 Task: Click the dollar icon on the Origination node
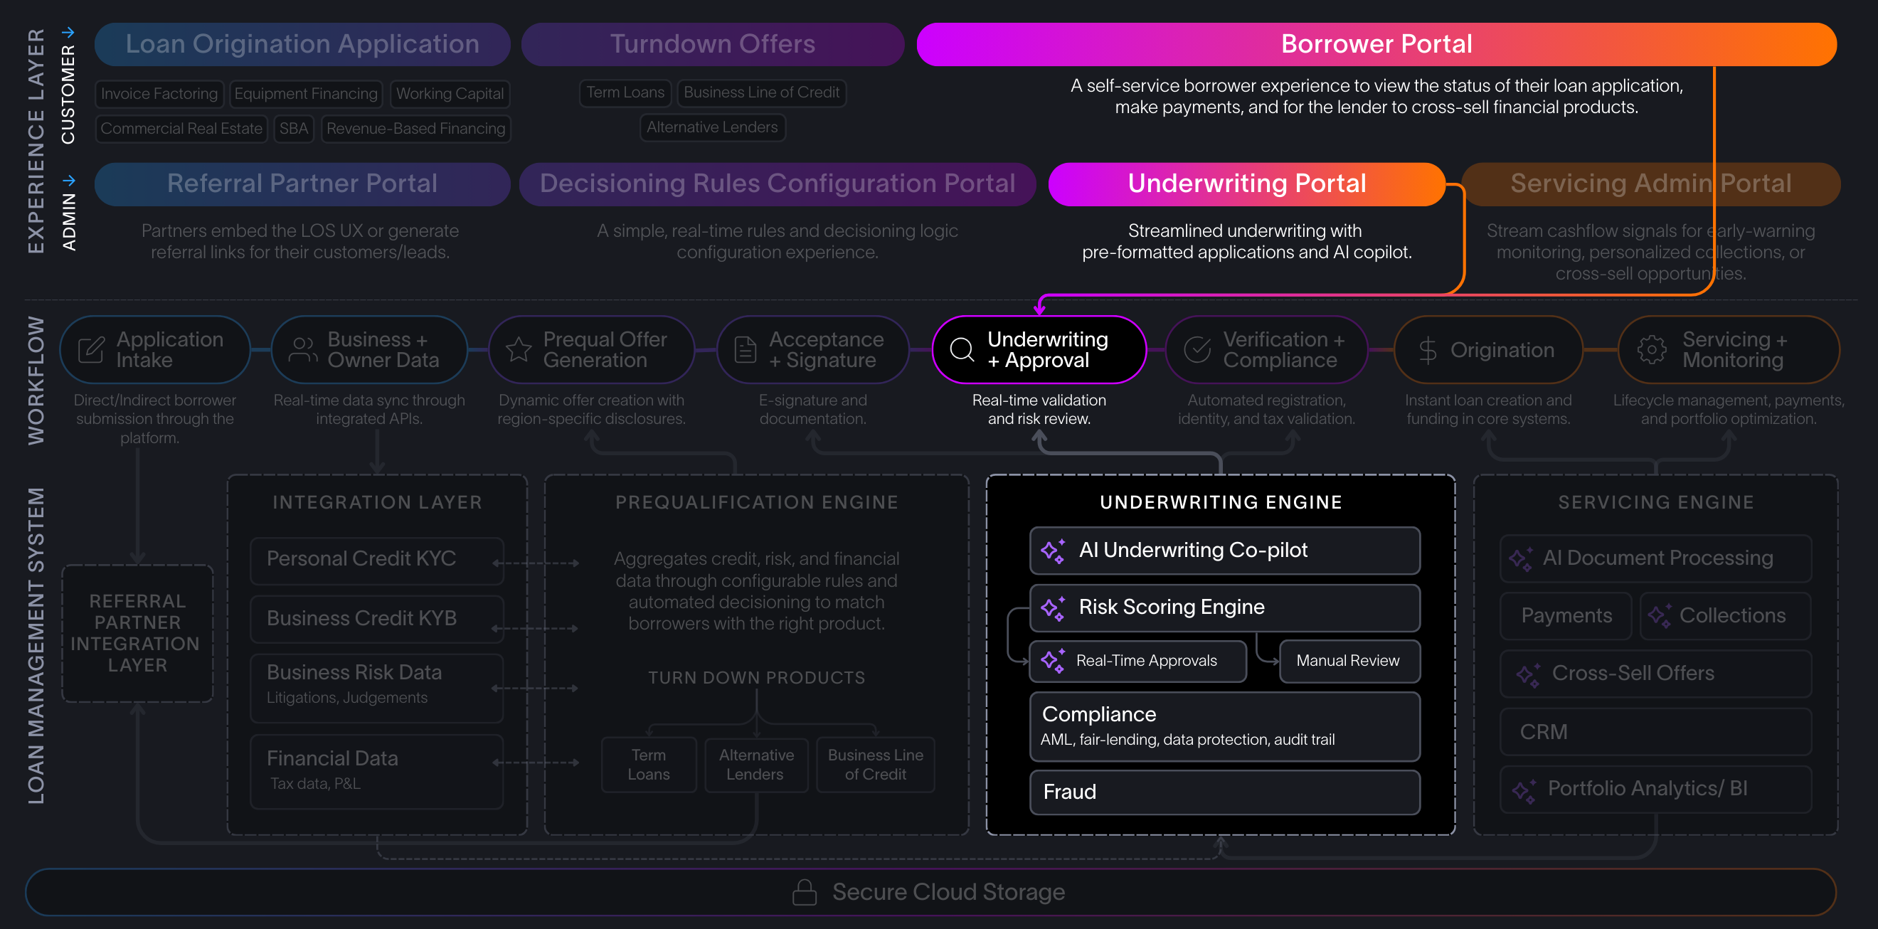(x=1428, y=349)
